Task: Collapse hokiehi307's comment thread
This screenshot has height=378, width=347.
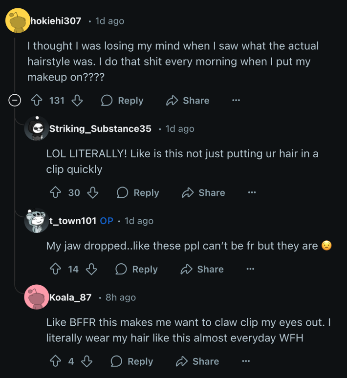Action: click(x=15, y=101)
